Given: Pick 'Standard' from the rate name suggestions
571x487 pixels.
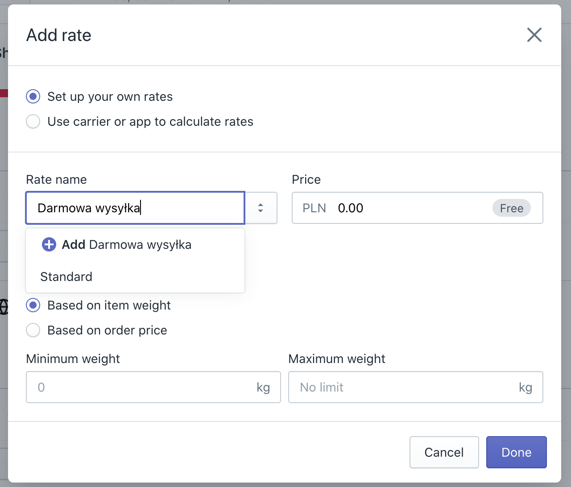Looking at the screenshot, I should [x=66, y=277].
